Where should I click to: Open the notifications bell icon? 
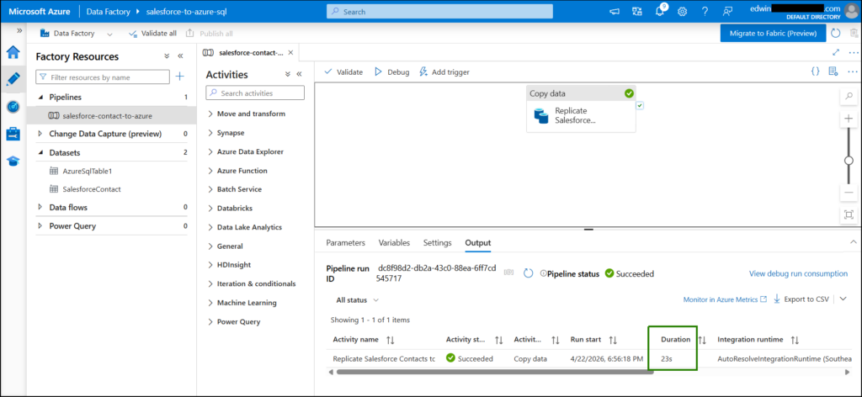(660, 12)
